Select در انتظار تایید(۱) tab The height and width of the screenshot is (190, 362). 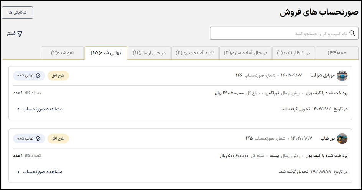[293, 53]
